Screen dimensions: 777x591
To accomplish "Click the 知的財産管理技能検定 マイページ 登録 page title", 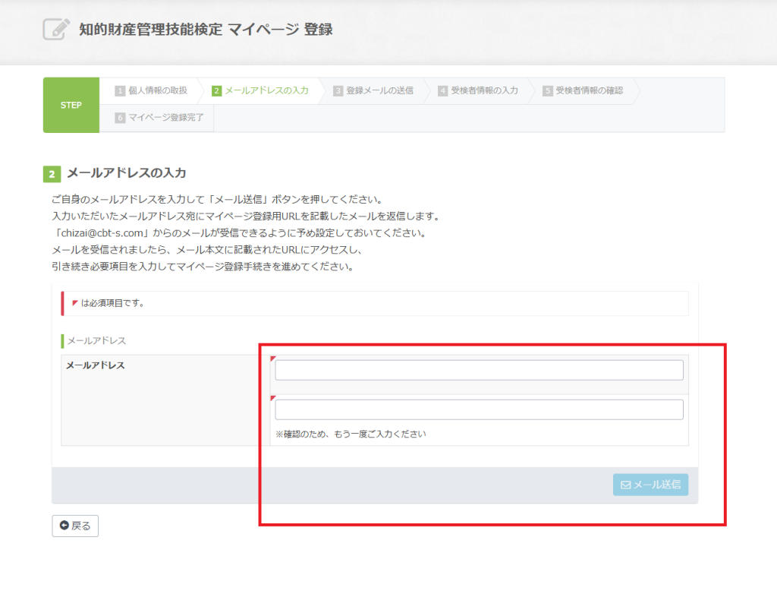I will pos(206,30).
